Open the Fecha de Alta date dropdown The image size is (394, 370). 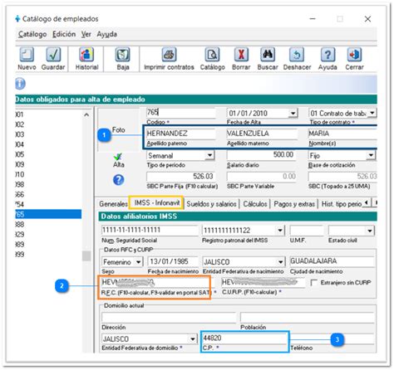point(293,114)
